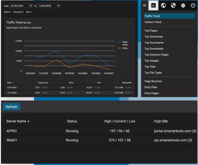The image size is (198, 165).
Task: Click the stopwatch icon in the toolbar
Action: pyautogui.click(x=193, y=6)
